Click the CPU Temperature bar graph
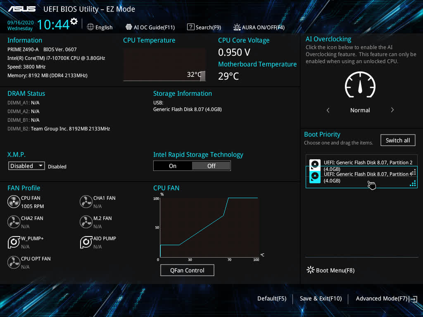 click(164, 65)
